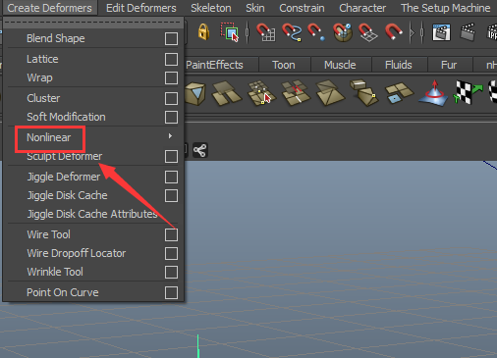Image resolution: width=497 pixels, height=358 pixels.
Task: Click the UV grid with cursor shelf icon
Action: [261, 93]
